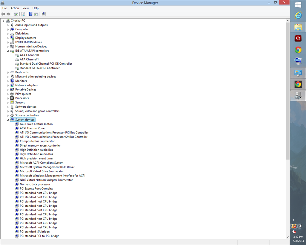Select PCI Express Root Complex

(x=36, y=188)
